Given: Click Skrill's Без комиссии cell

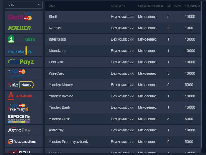Looking at the screenshot, I should point(122,17).
